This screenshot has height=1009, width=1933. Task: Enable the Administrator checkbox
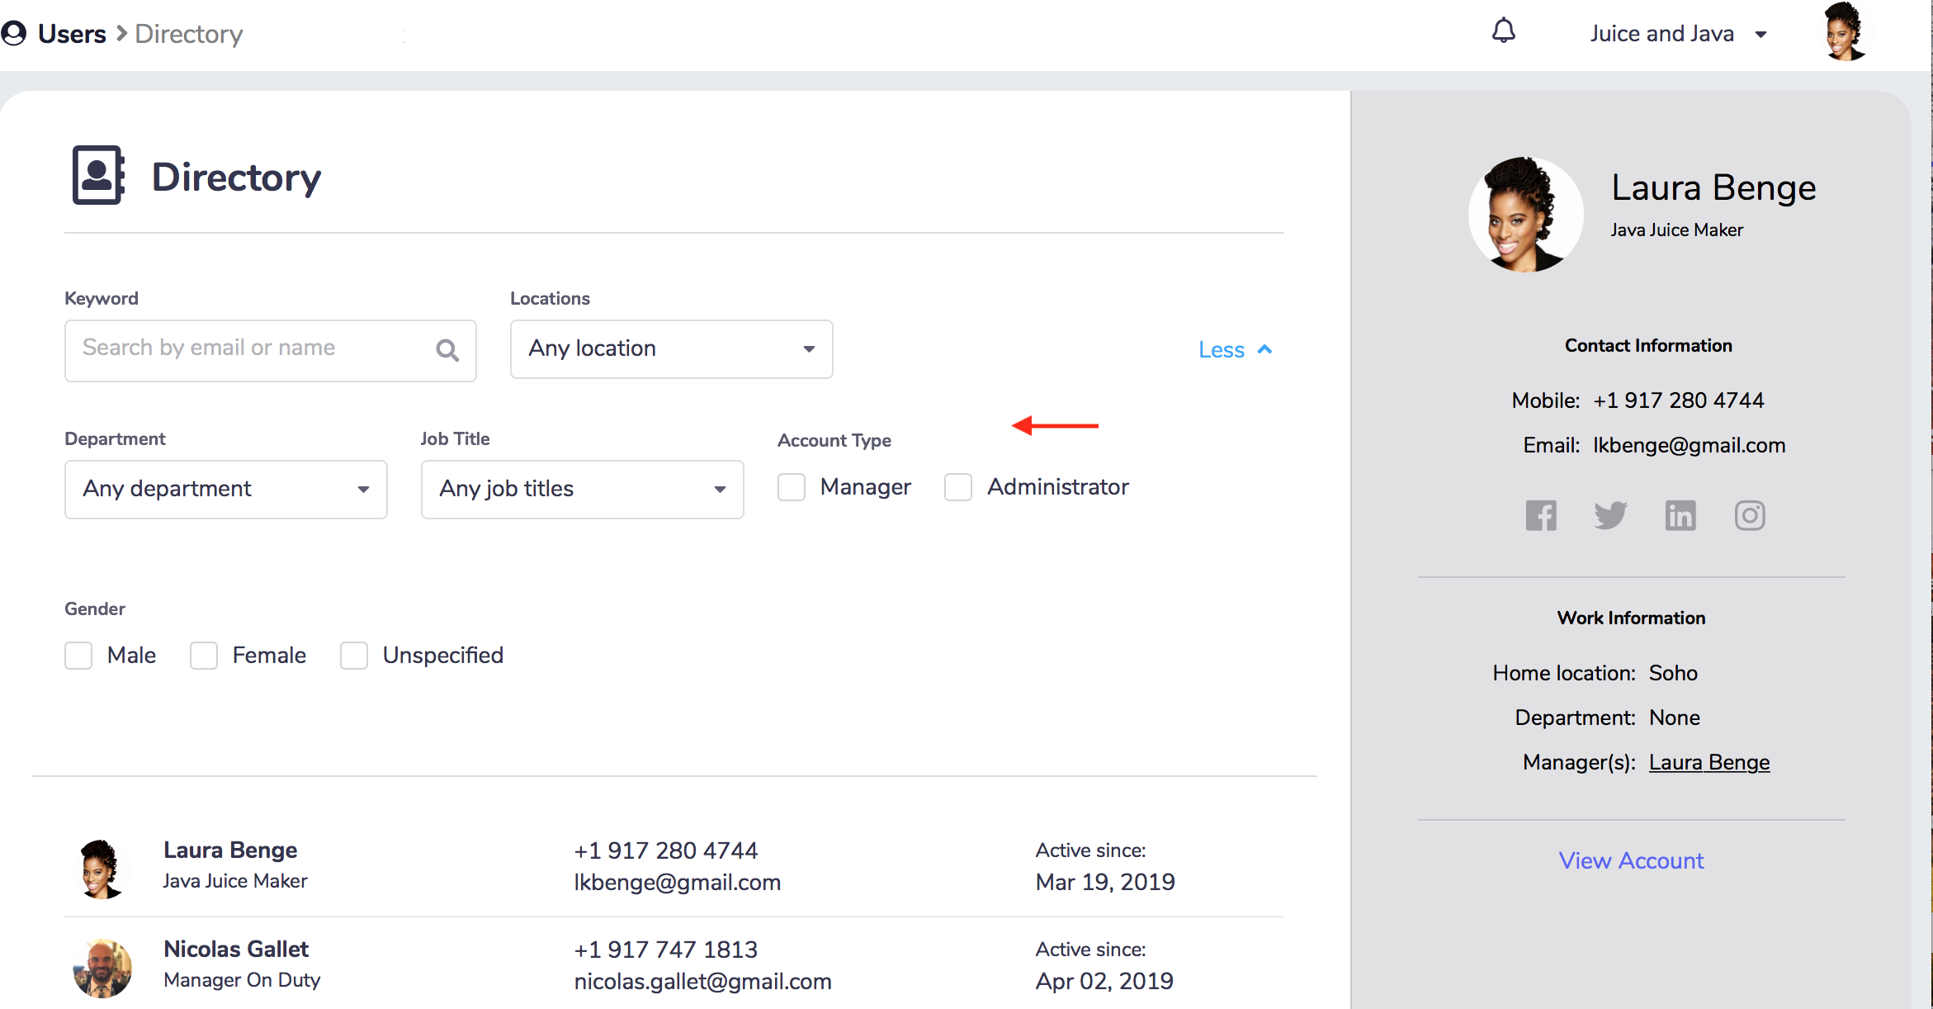[x=958, y=487]
